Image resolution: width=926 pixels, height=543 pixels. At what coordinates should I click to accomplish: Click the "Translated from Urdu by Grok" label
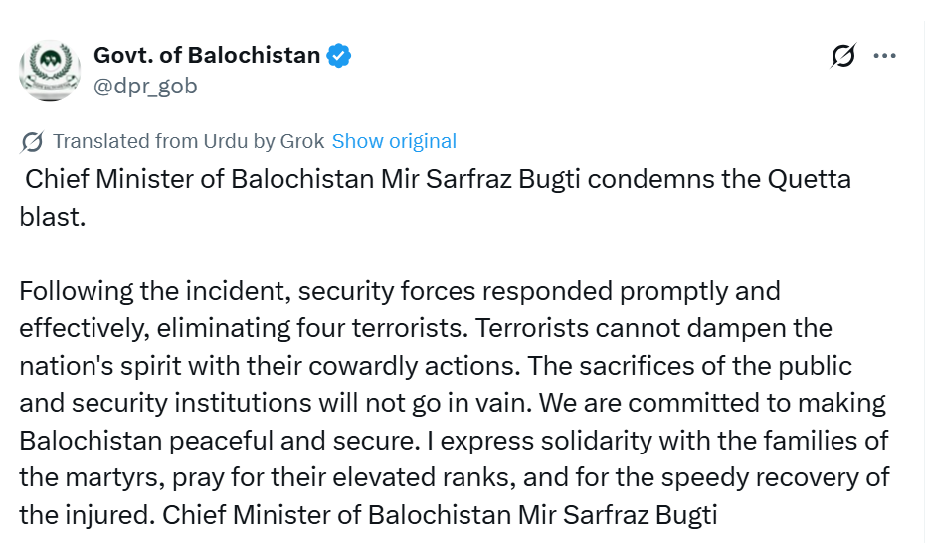point(189,141)
